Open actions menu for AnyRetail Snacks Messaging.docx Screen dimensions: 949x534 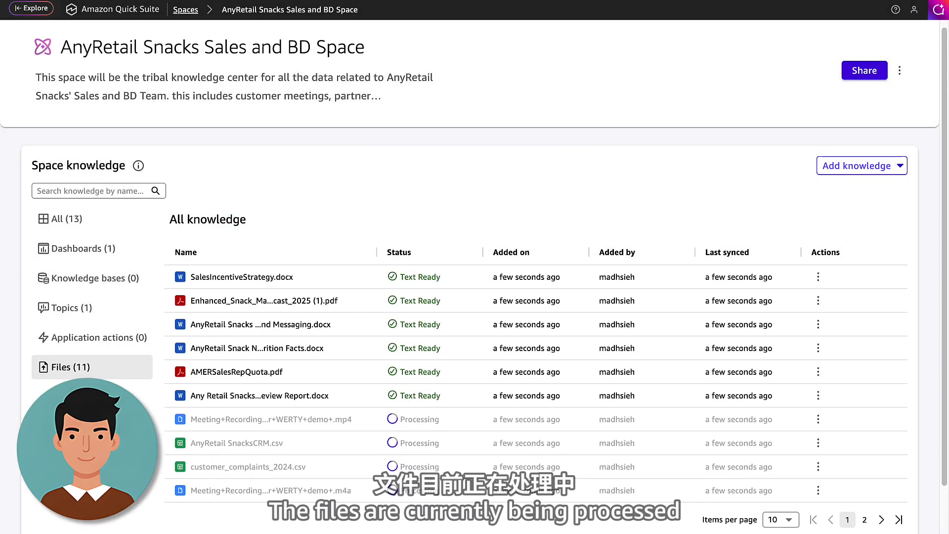818,324
